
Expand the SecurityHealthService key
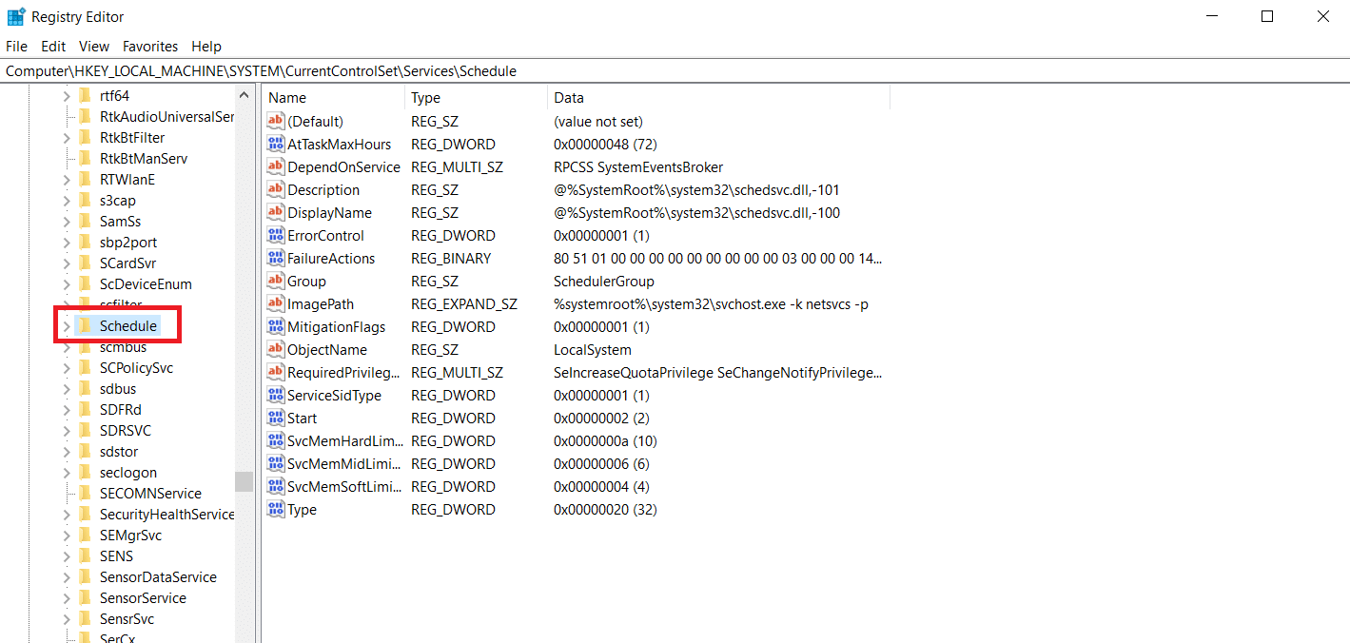67,515
